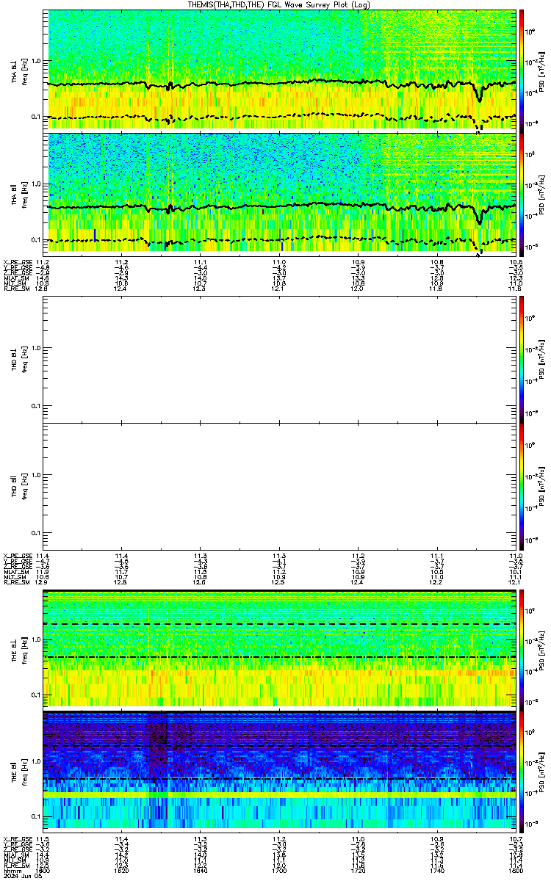Select the THA B-parallel spectrogram panel
The width and height of the screenshot is (551, 881).
[x=280, y=193]
